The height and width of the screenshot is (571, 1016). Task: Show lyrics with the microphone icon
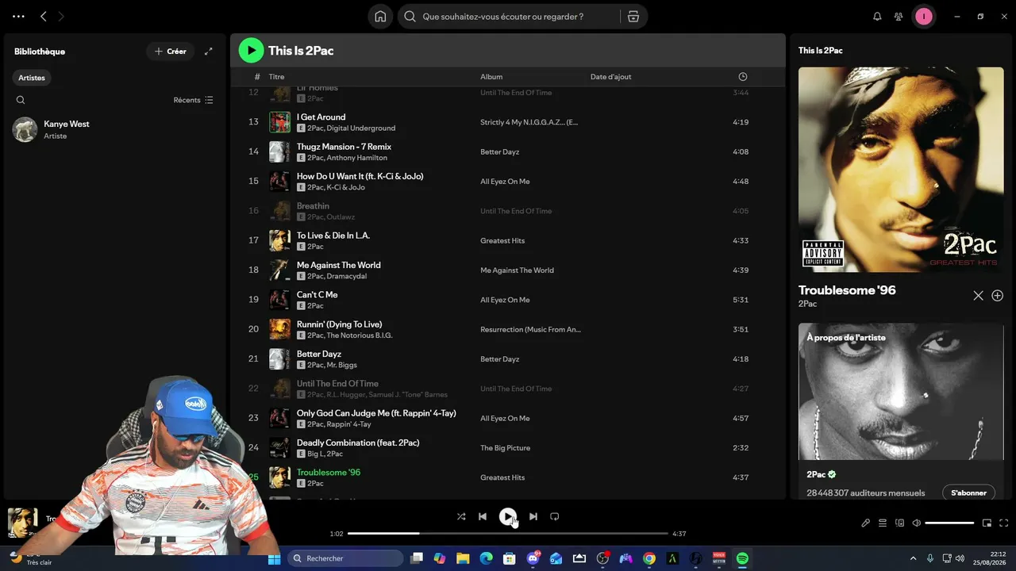coord(866,523)
